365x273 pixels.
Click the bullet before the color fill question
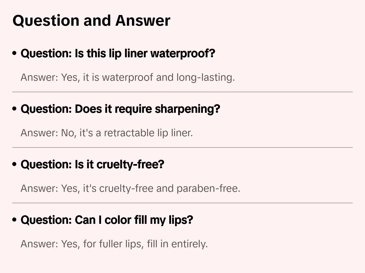coord(15,220)
